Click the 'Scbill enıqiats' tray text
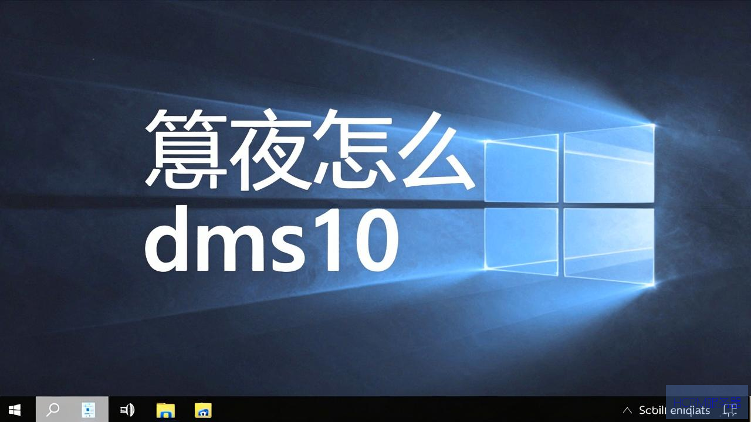 pos(674,410)
